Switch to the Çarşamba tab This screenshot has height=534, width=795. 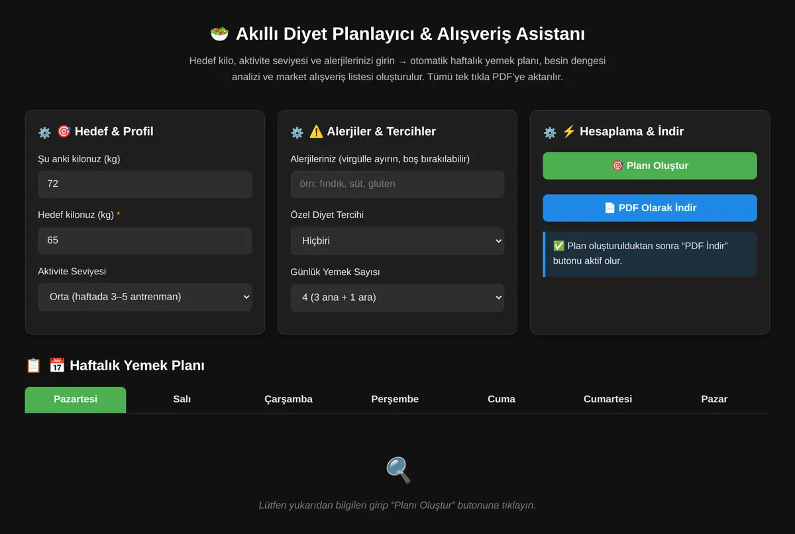point(288,400)
